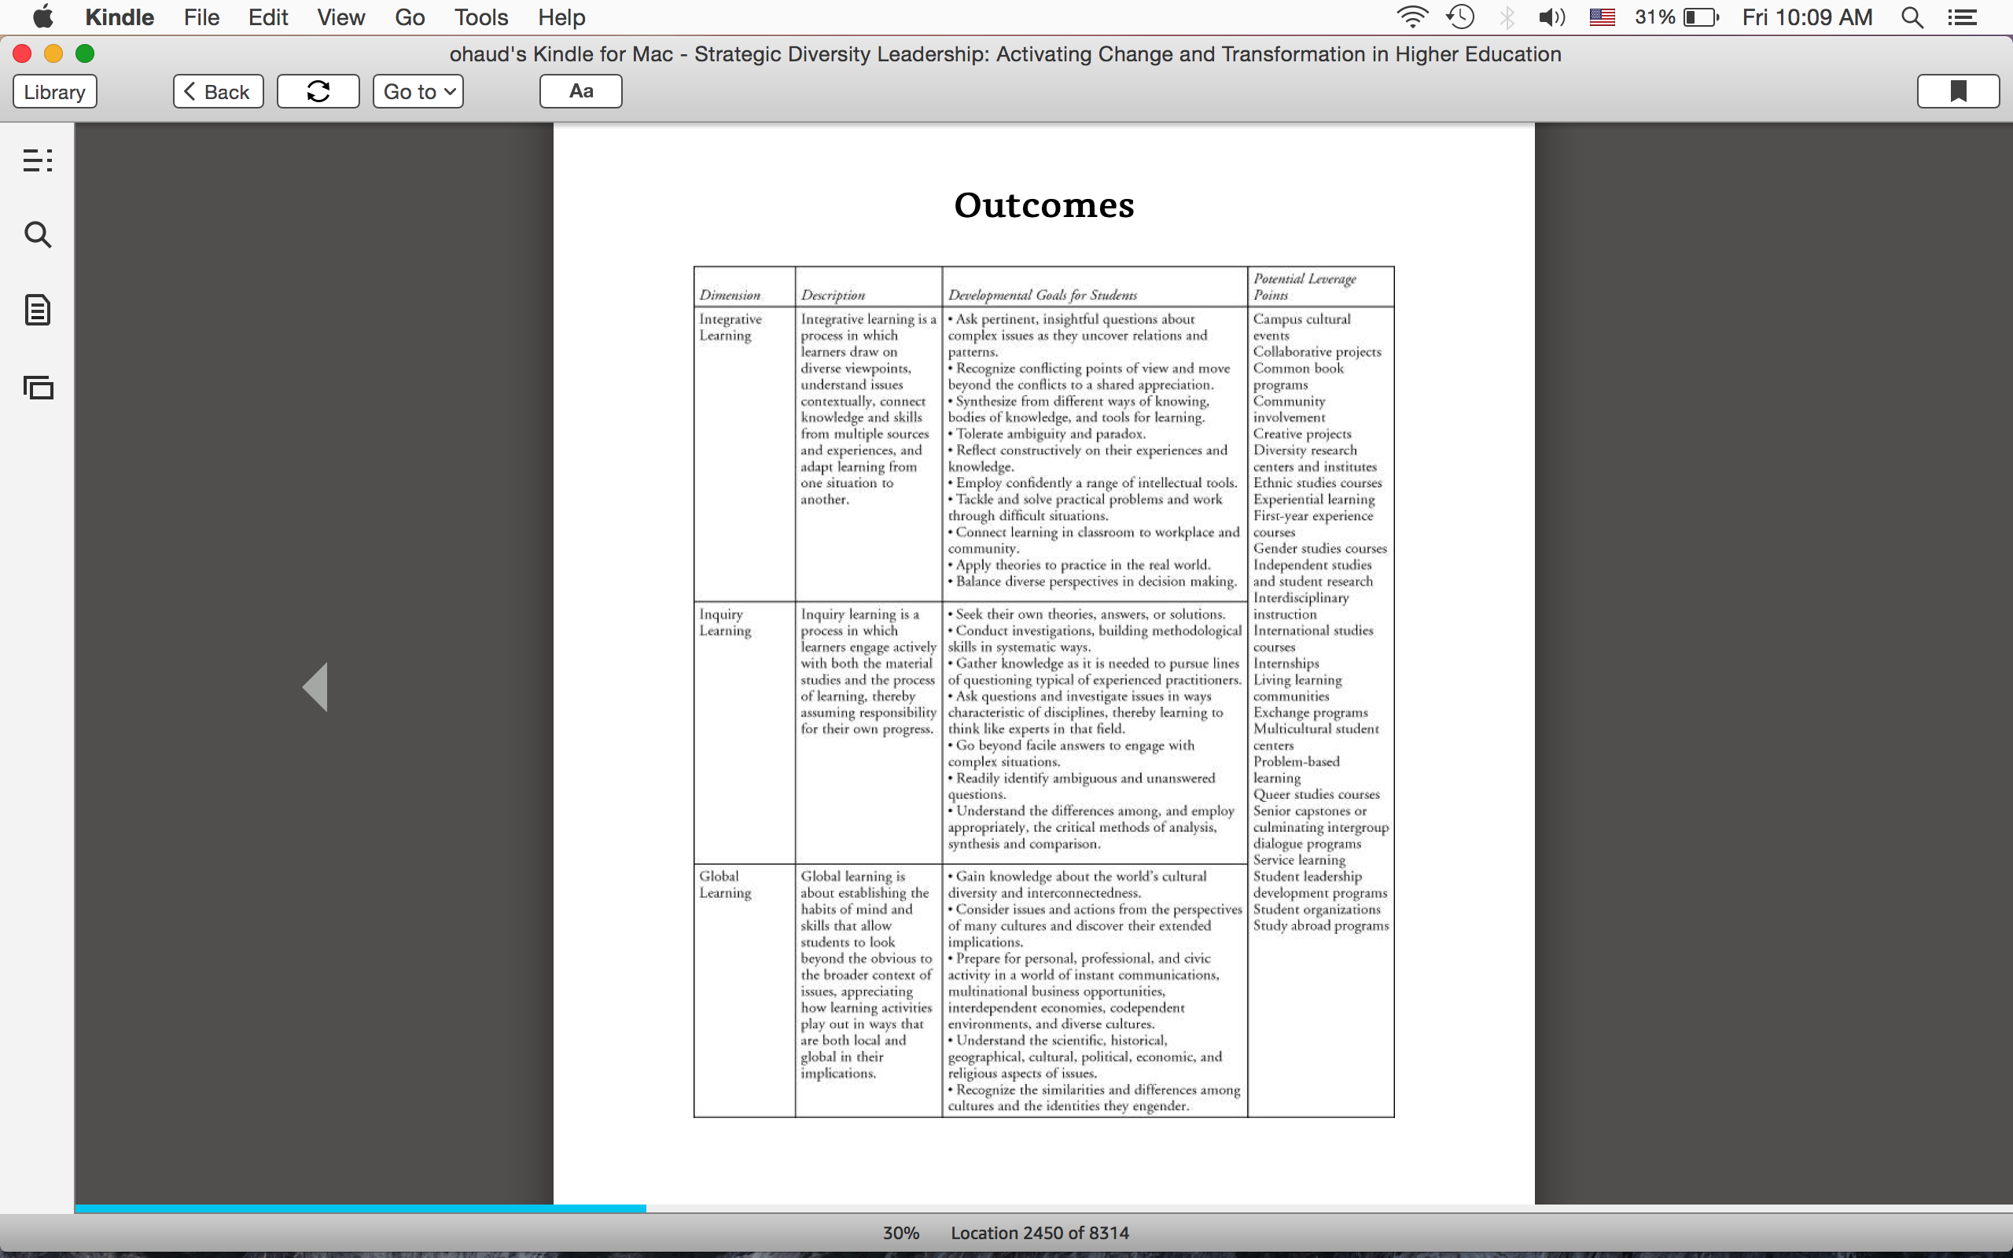Open the search magnifier in Kindle sidebar

tap(39, 234)
